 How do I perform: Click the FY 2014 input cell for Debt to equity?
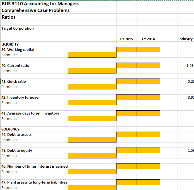click(148, 150)
